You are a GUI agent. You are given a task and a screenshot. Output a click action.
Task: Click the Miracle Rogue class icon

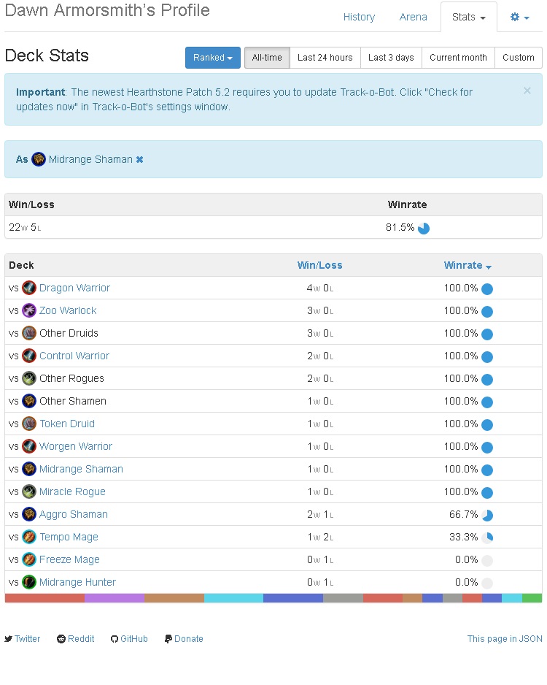point(29,491)
